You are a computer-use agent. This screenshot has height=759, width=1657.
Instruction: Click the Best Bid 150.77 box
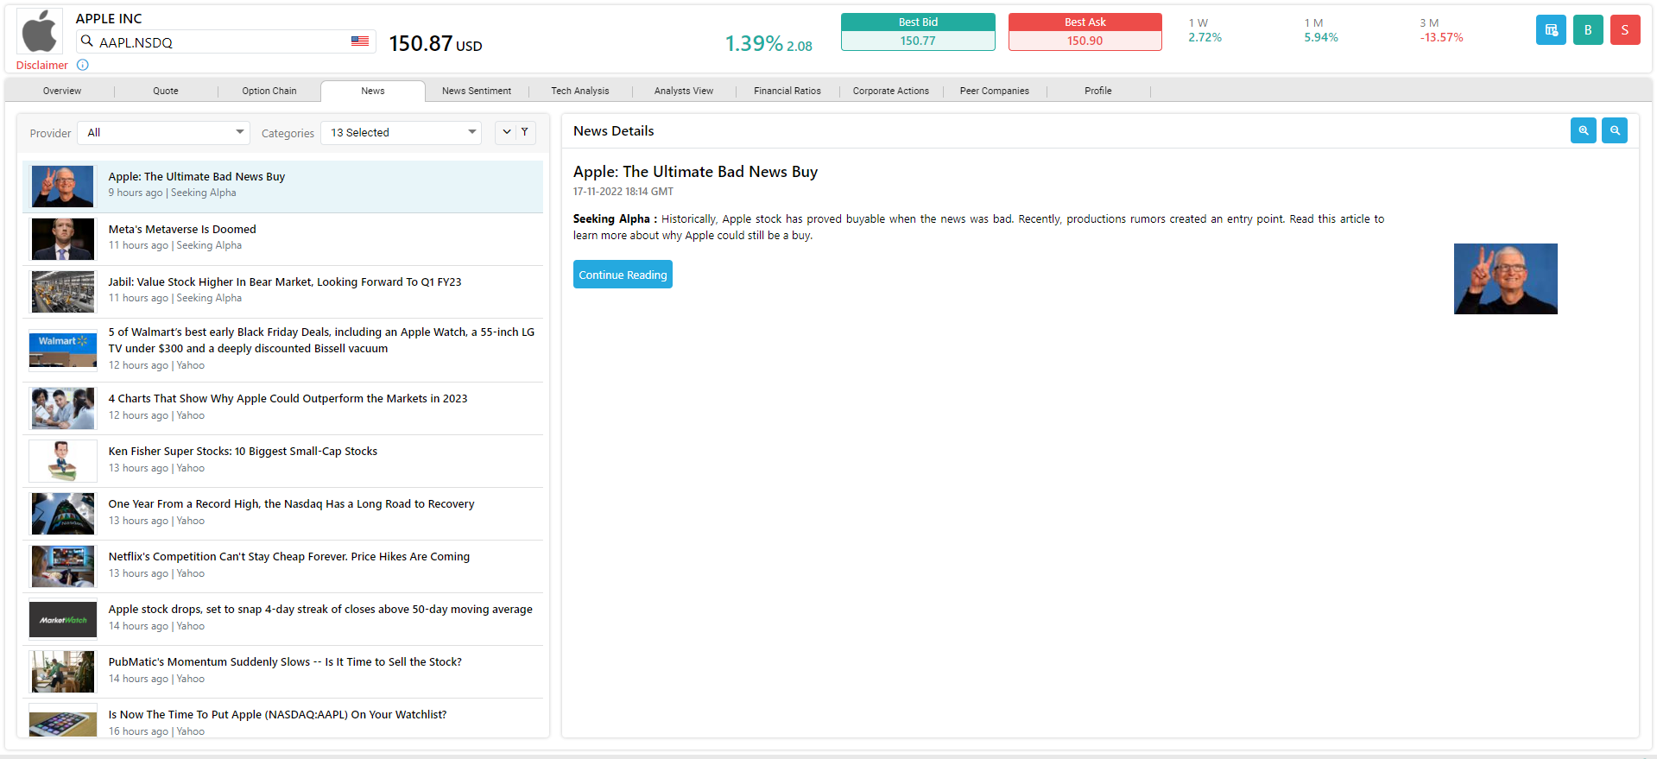[918, 32]
